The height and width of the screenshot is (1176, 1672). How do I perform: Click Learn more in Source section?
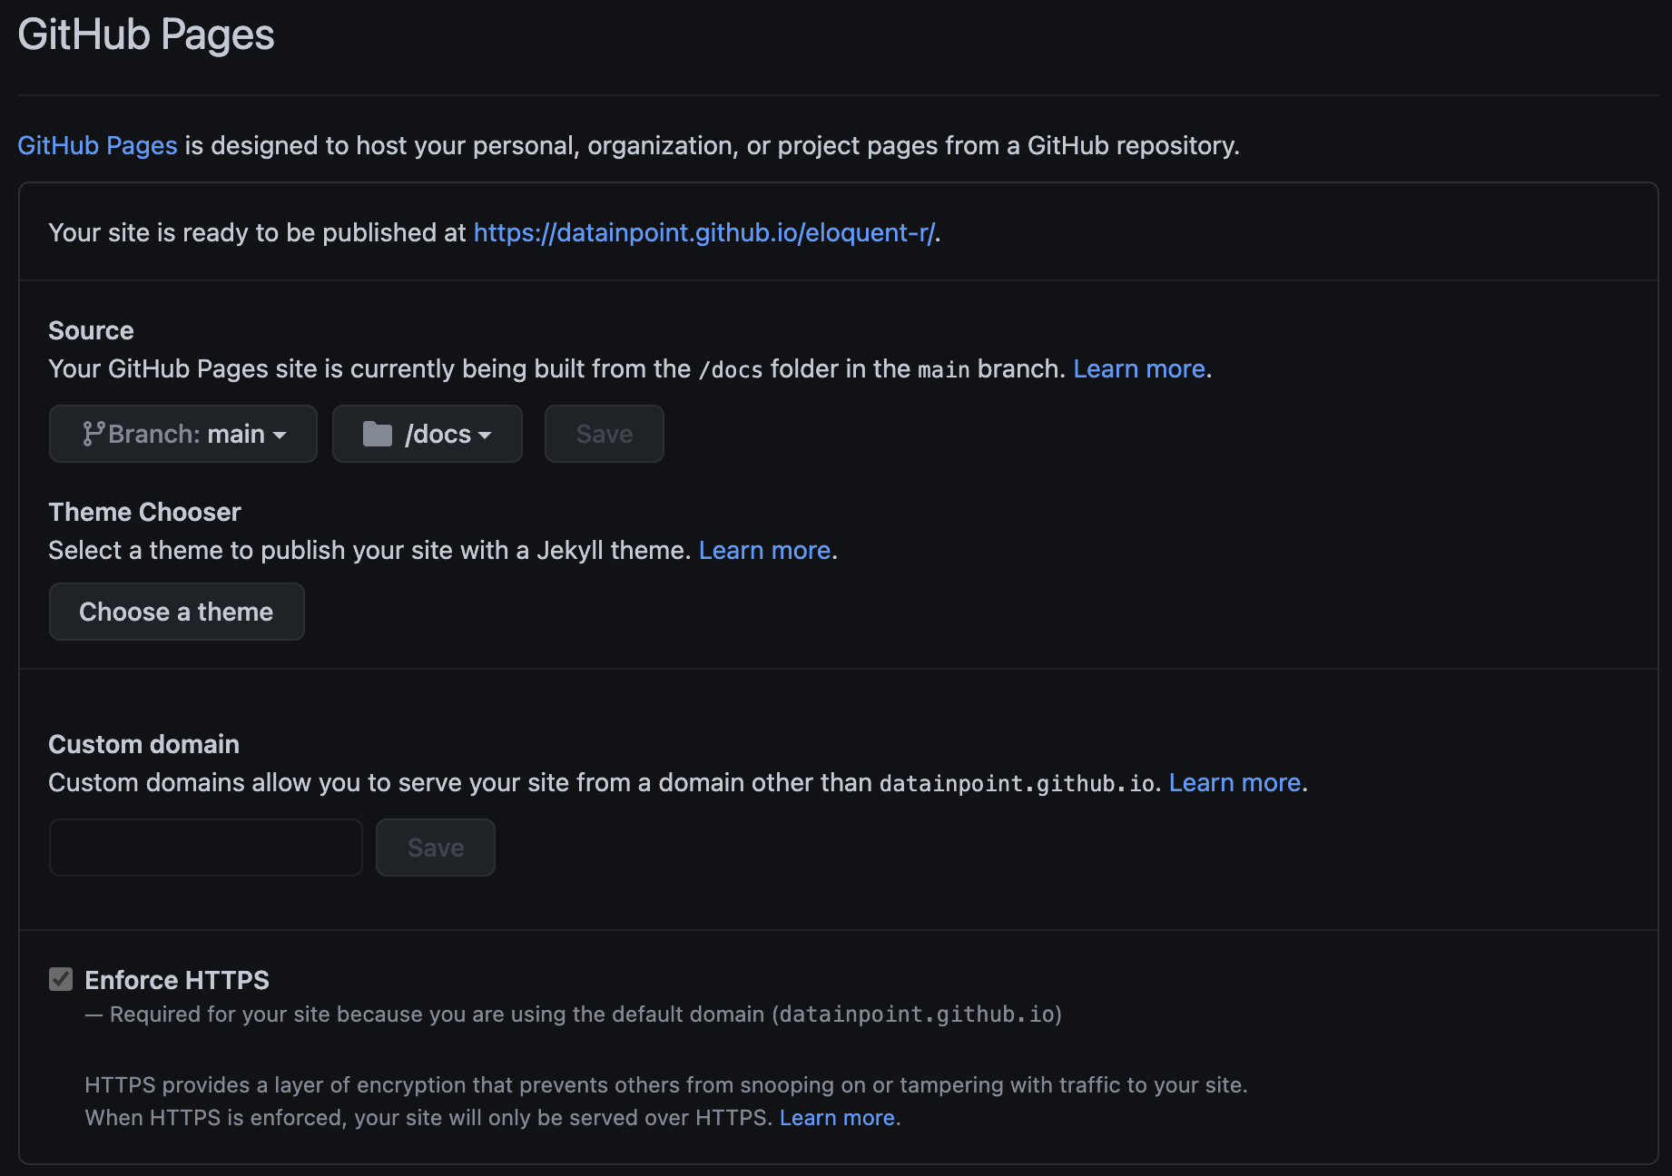point(1139,368)
